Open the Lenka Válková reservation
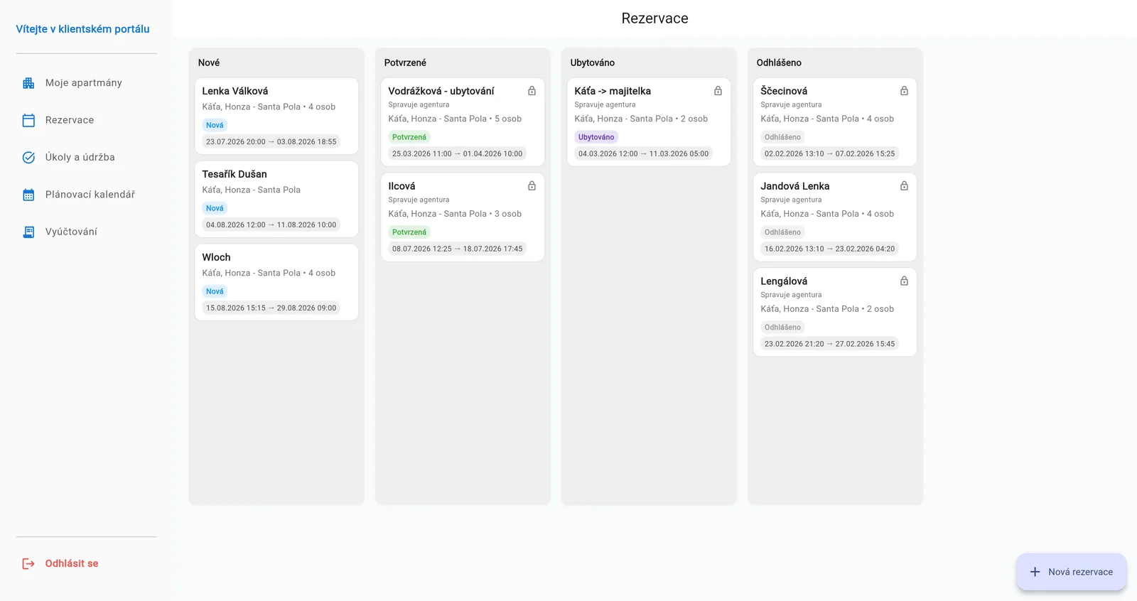The height and width of the screenshot is (601, 1137). 276,116
